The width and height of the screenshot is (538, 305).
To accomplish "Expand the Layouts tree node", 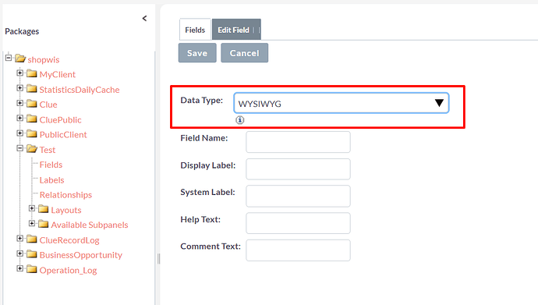I will 32,208.
